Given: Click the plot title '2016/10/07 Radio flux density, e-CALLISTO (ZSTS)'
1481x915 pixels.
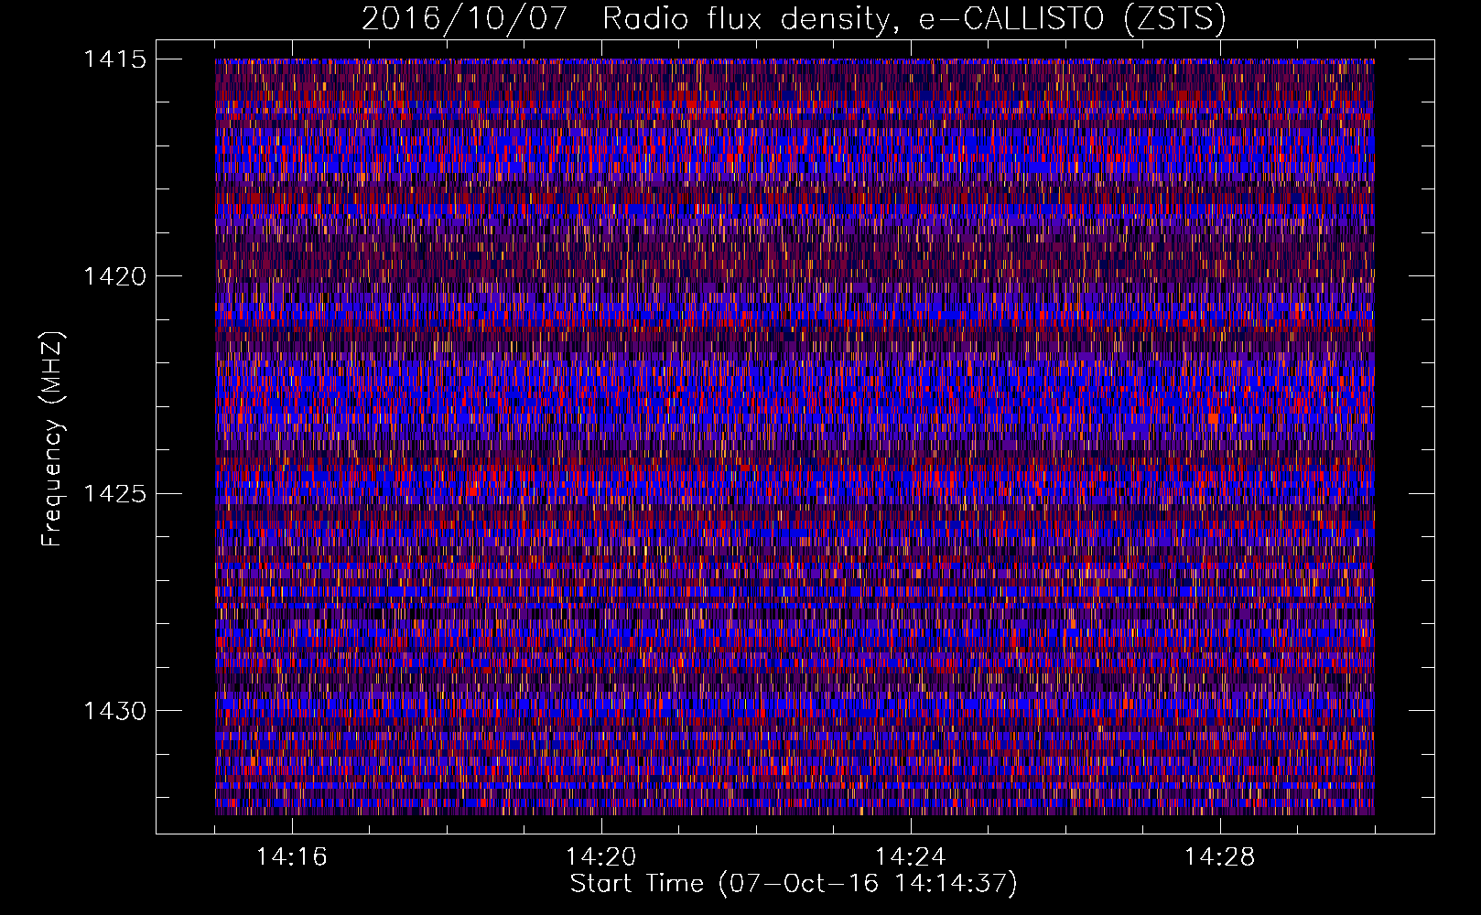Looking at the screenshot, I should coord(794,19).
